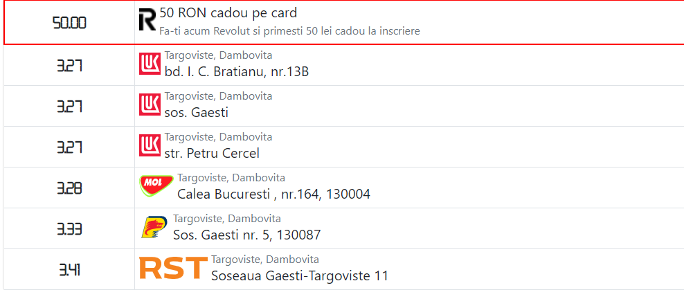The height and width of the screenshot is (290, 684).
Task: Select the bd. I. C. Bratianu, nr.13B address
Action: (x=237, y=71)
